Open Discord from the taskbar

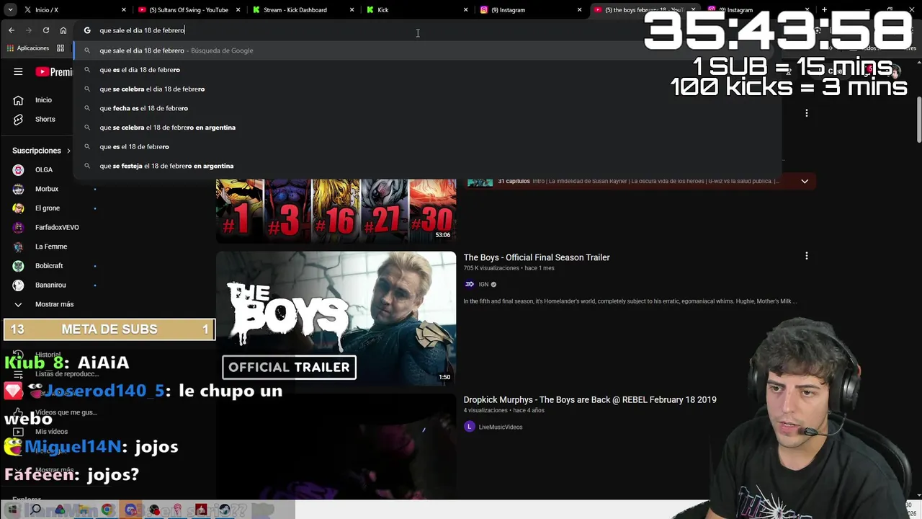(x=130, y=510)
